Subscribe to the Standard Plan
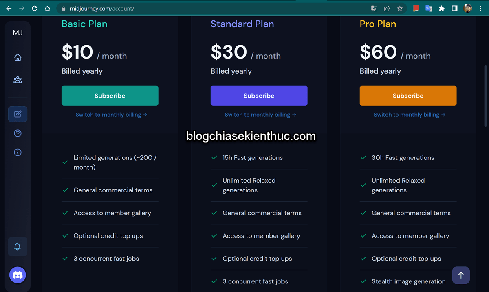The image size is (489, 292). (259, 96)
